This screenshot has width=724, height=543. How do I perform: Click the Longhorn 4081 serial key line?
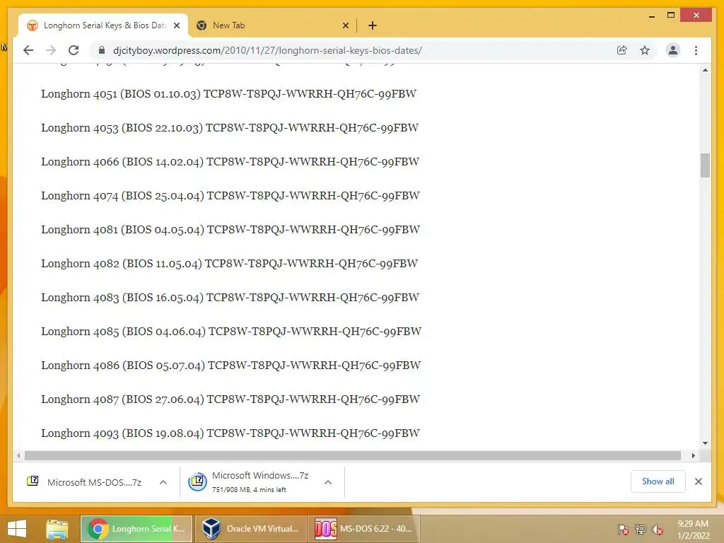tap(230, 230)
